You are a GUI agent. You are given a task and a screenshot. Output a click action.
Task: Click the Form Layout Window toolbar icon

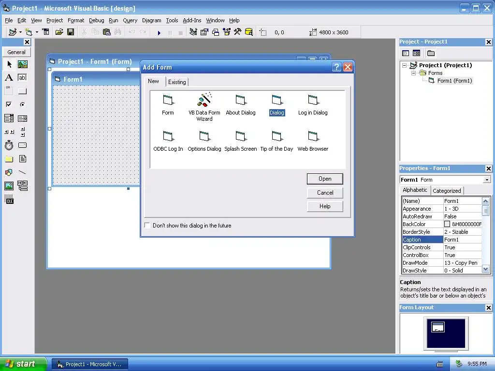(x=216, y=32)
